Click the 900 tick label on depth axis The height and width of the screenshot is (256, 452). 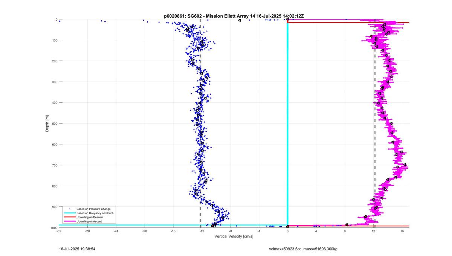click(54, 207)
